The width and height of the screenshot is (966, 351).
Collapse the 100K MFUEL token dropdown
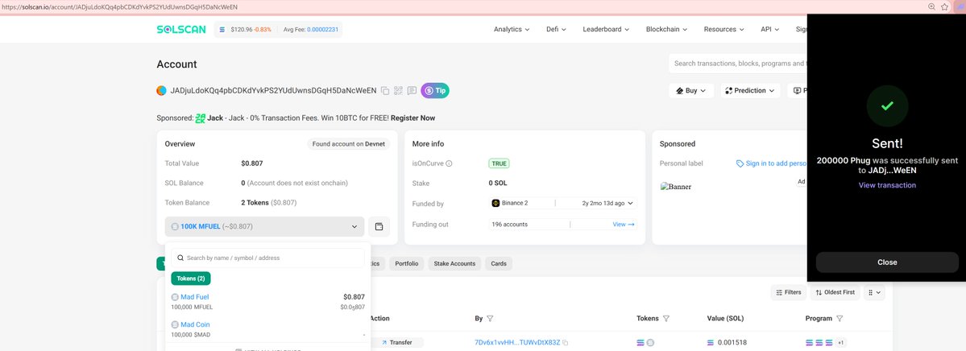tap(264, 226)
